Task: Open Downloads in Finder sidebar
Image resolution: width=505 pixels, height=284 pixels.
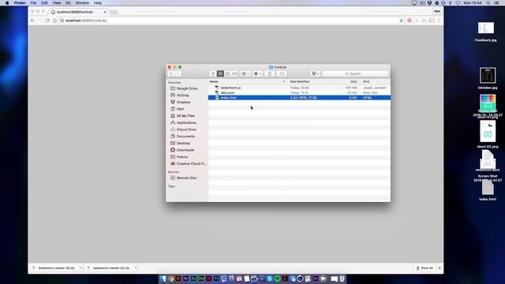Action: point(185,150)
